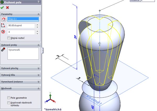
Task: Increase instance count with up arrow
Action: [x=37, y=31]
